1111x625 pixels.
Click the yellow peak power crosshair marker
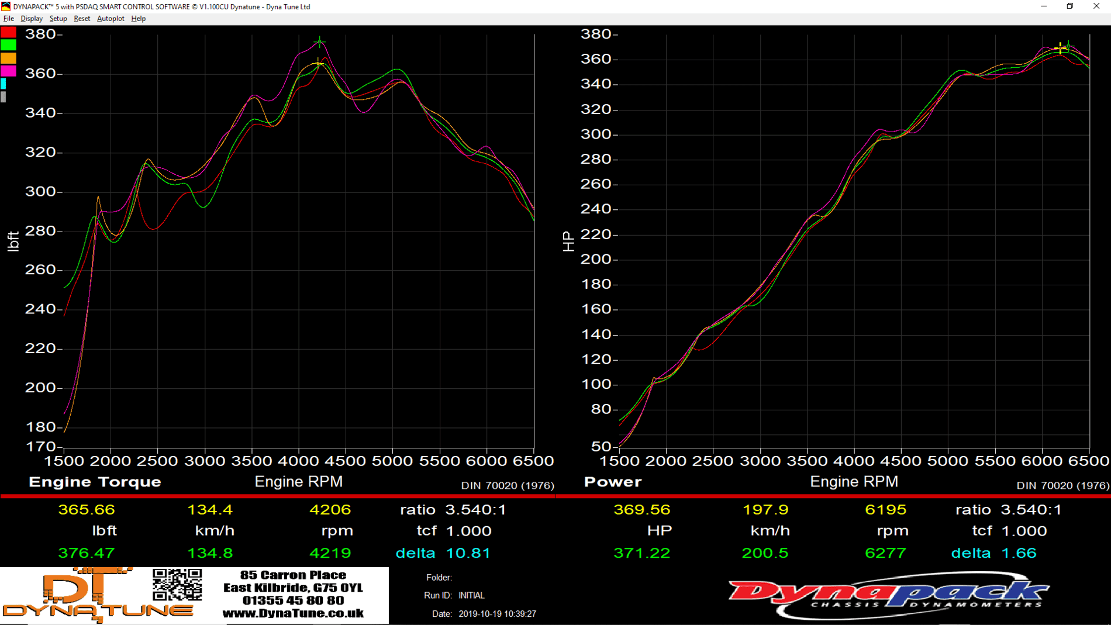1060,49
